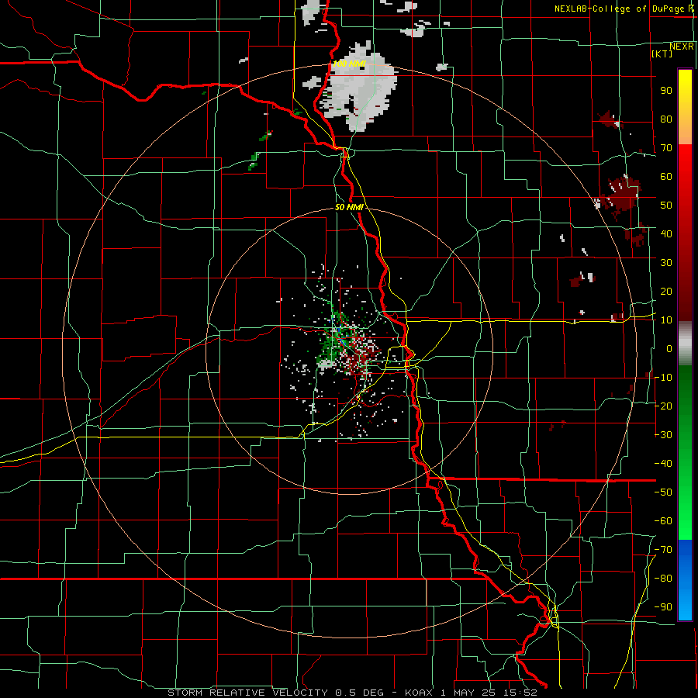
Task: Click the NEXR label at top right
Action: point(682,47)
